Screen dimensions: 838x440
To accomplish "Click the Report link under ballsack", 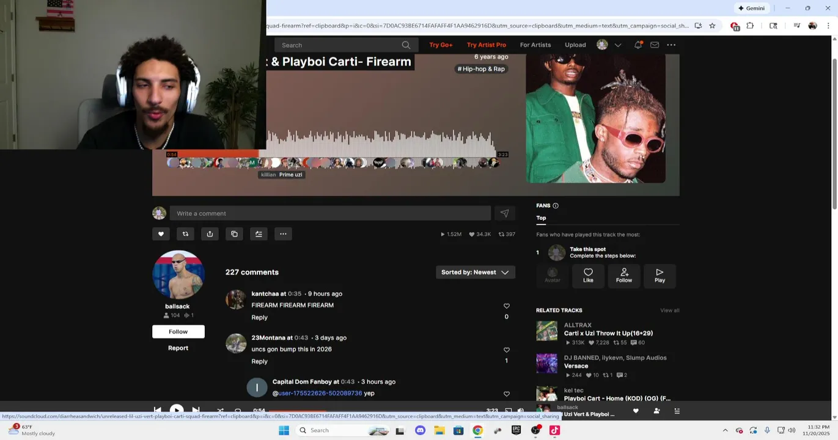I will click(x=178, y=348).
